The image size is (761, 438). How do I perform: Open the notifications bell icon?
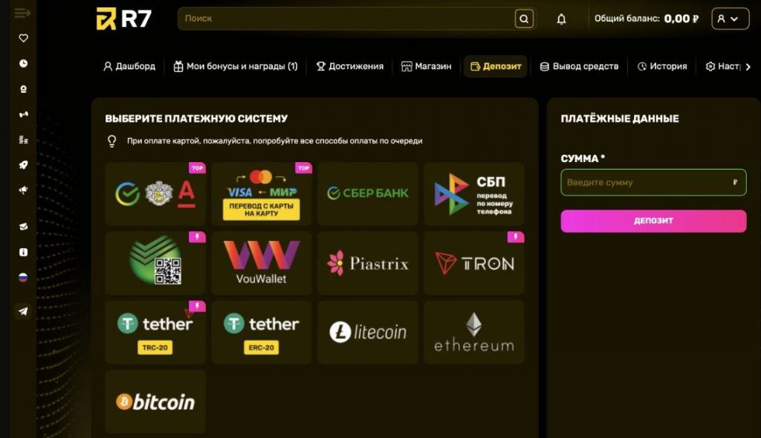pos(561,19)
